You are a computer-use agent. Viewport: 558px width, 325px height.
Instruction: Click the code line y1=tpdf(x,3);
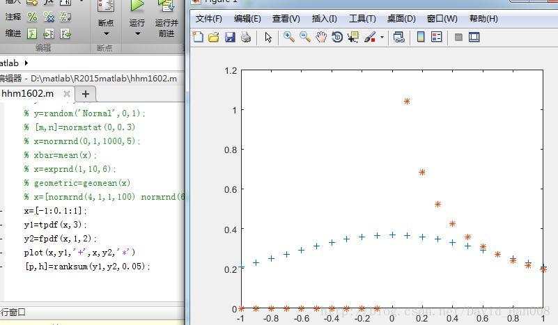tap(55, 225)
